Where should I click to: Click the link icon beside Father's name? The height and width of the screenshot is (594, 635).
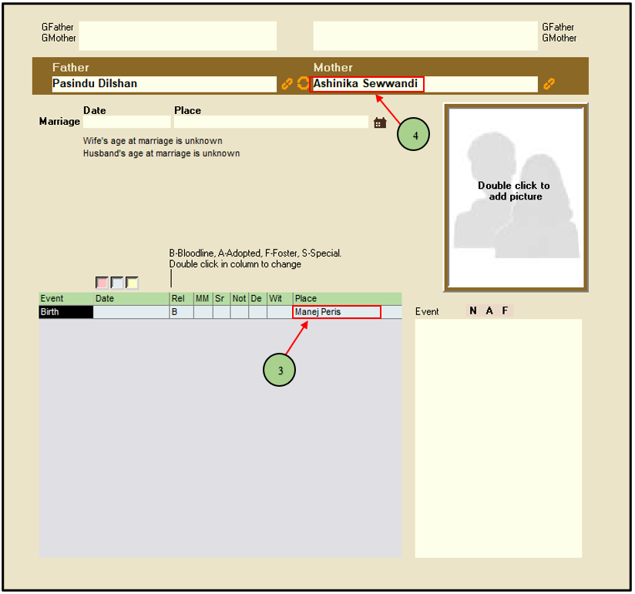287,84
